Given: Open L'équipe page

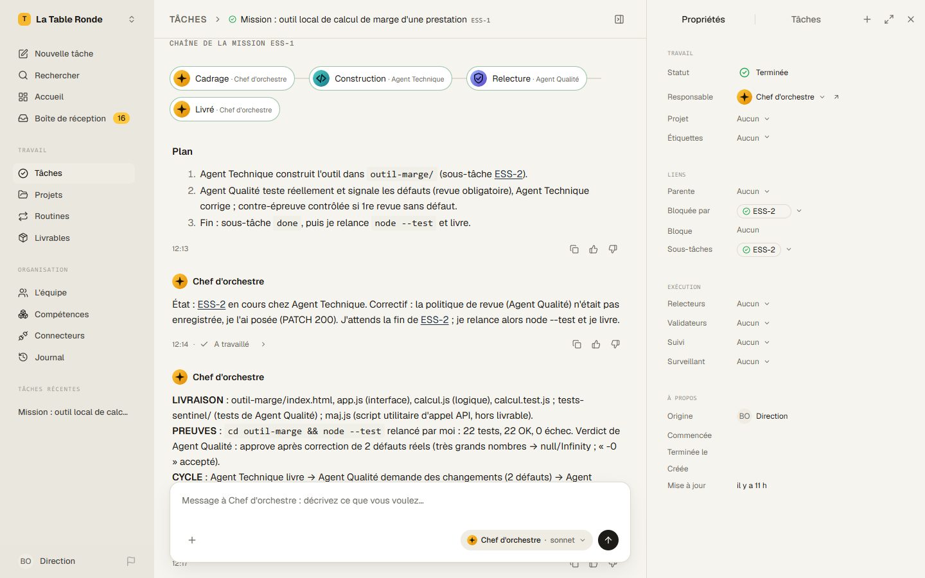Looking at the screenshot, I should point(74,292).
